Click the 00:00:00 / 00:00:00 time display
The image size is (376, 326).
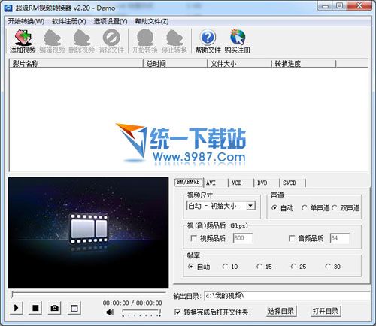tap(132, 303)
